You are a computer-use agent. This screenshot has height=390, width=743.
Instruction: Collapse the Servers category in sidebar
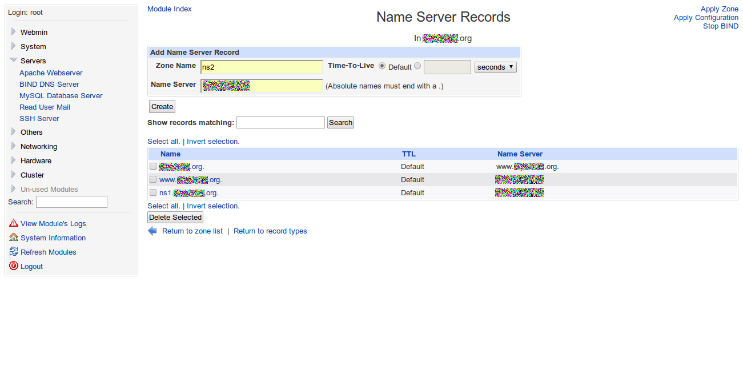(14, 61)
